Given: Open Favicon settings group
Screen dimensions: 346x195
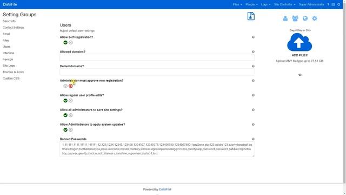Looking at the screenshot, I should (x=8, y=60).
